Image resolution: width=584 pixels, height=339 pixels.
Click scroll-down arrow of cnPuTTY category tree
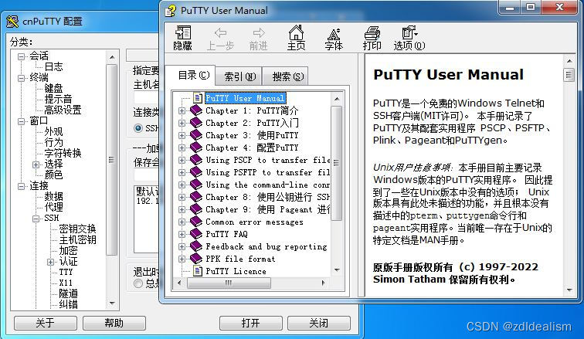(112, 303)
